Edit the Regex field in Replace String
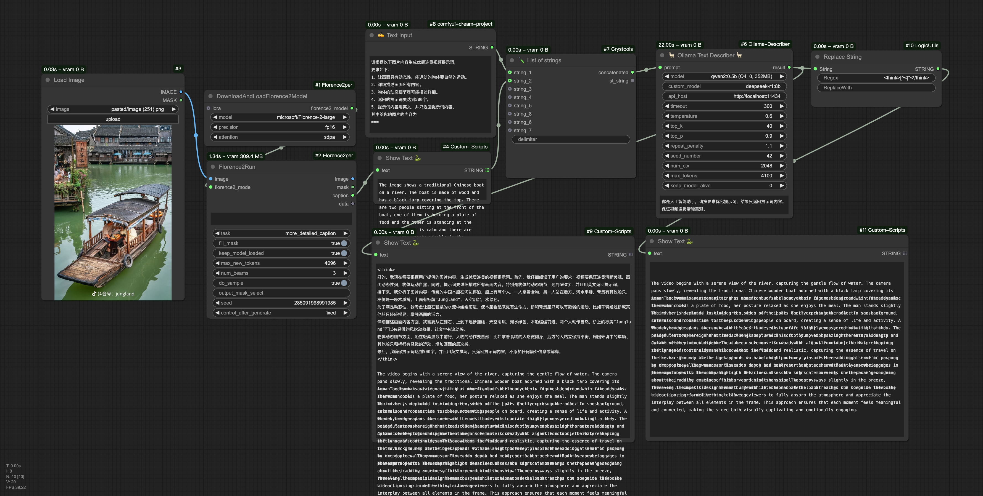Image resolution: width=983 pixels, height=496 pixels. [x=876, y=78]
